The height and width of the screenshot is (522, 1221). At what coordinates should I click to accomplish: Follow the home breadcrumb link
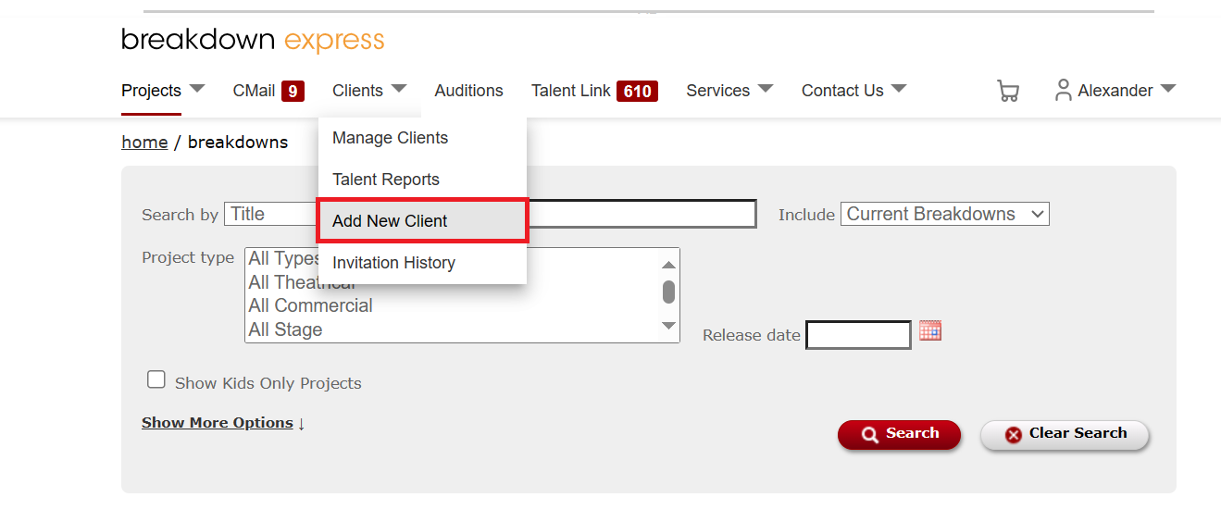pos(144,142)
